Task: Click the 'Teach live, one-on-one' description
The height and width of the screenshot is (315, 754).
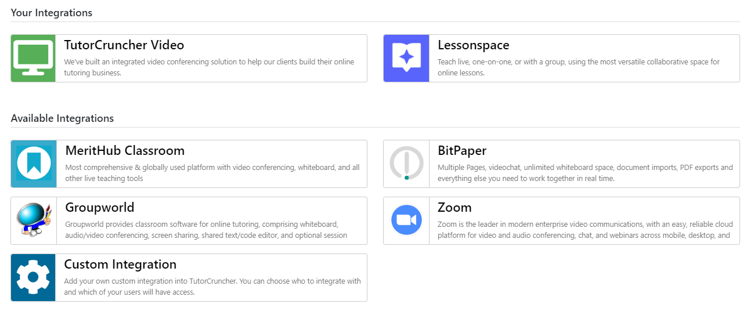Action: coord(579,67)
